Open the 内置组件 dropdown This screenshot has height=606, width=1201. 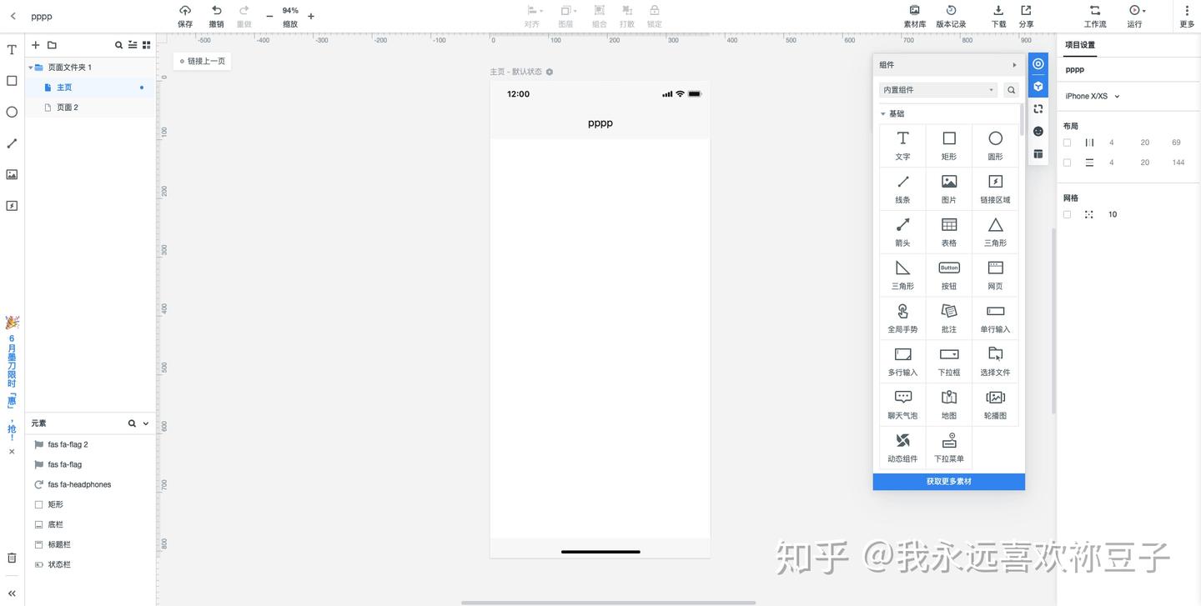tap(938, 90)
